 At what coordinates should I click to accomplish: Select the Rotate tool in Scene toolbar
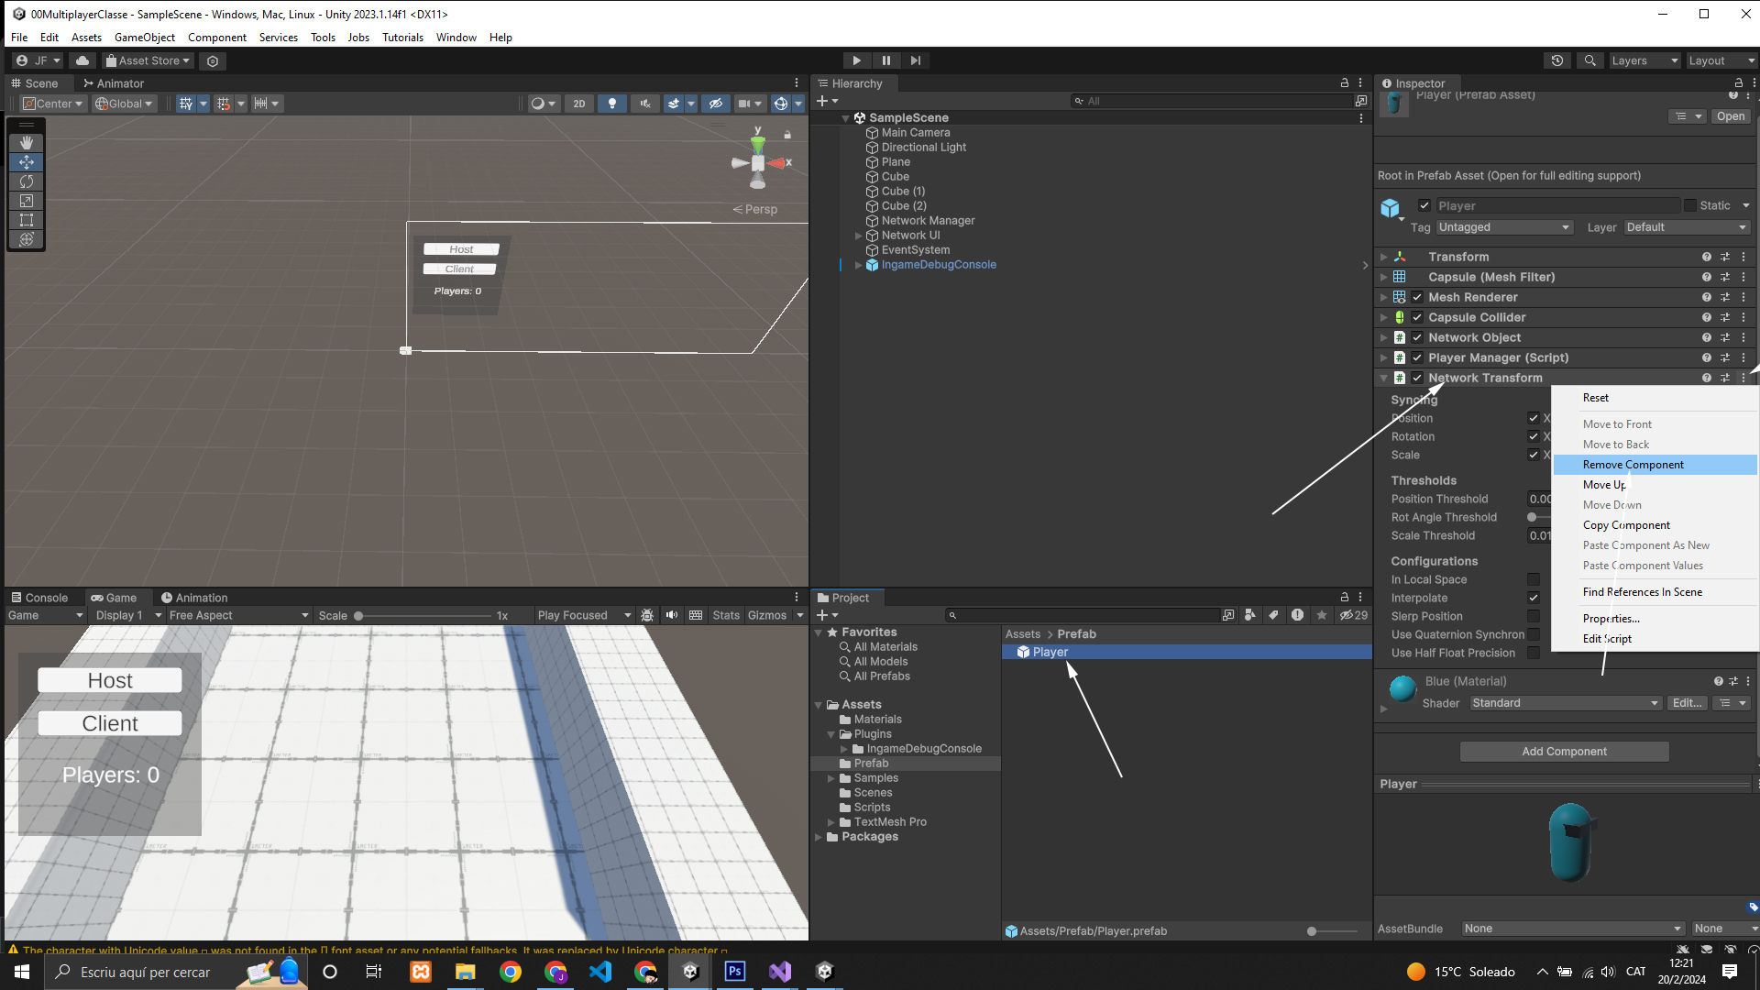pos(27,181)
